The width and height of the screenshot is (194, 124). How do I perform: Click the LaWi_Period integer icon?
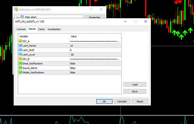20,45
